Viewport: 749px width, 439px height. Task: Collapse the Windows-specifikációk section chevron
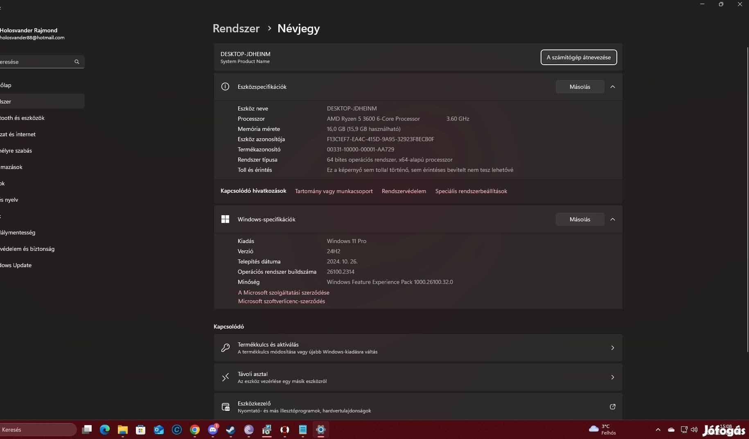tap(613, 219)
